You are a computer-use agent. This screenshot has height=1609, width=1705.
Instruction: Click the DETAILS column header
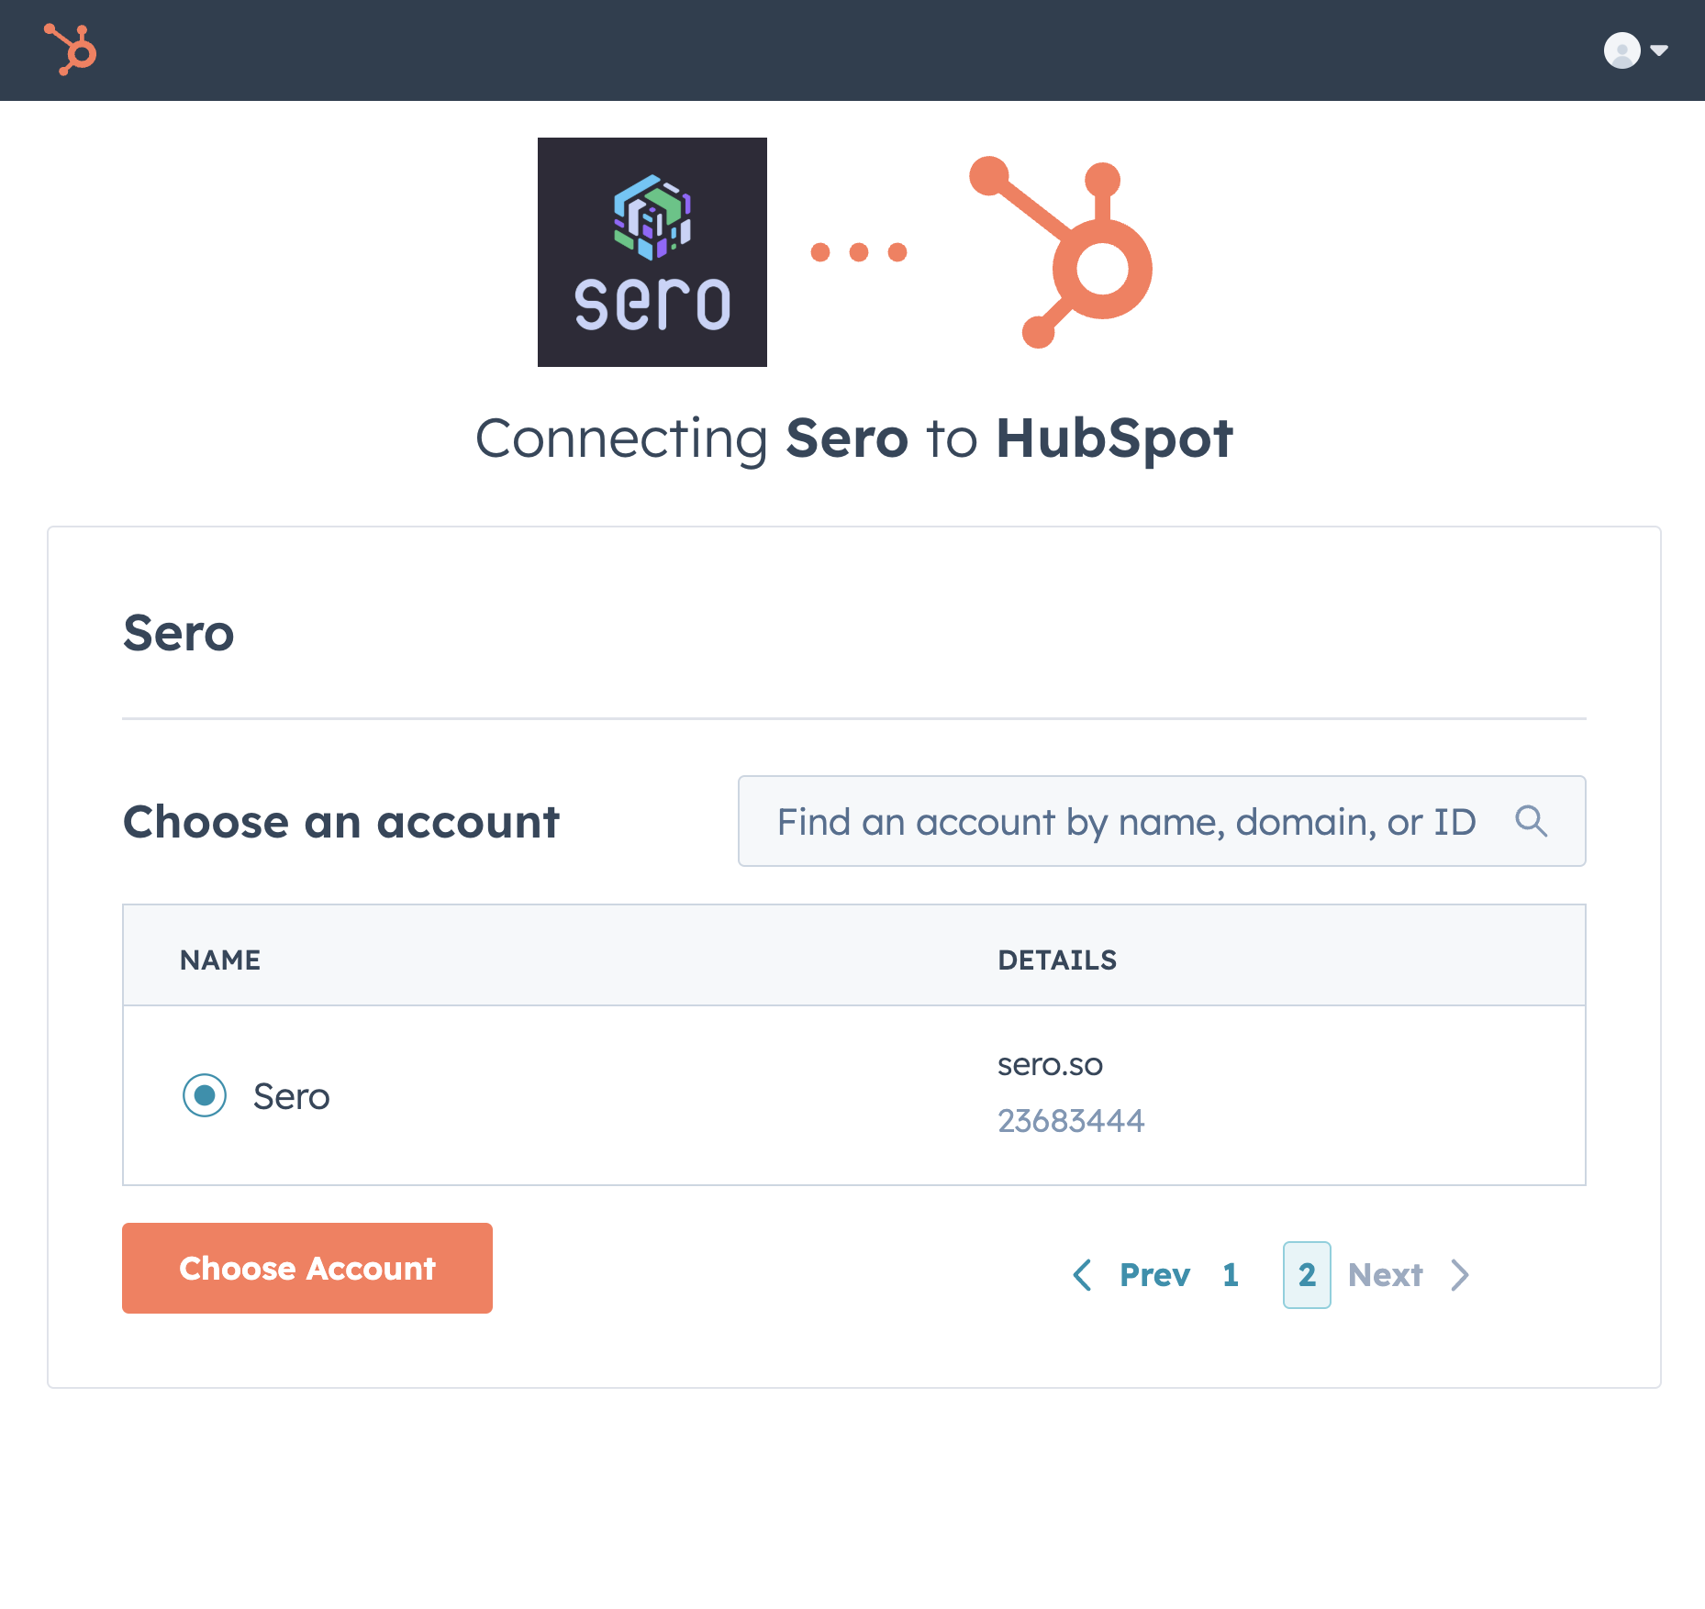click(x=1057, y=960)
